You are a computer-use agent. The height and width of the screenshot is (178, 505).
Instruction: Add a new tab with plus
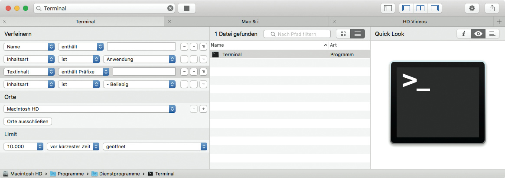(499, 22)
